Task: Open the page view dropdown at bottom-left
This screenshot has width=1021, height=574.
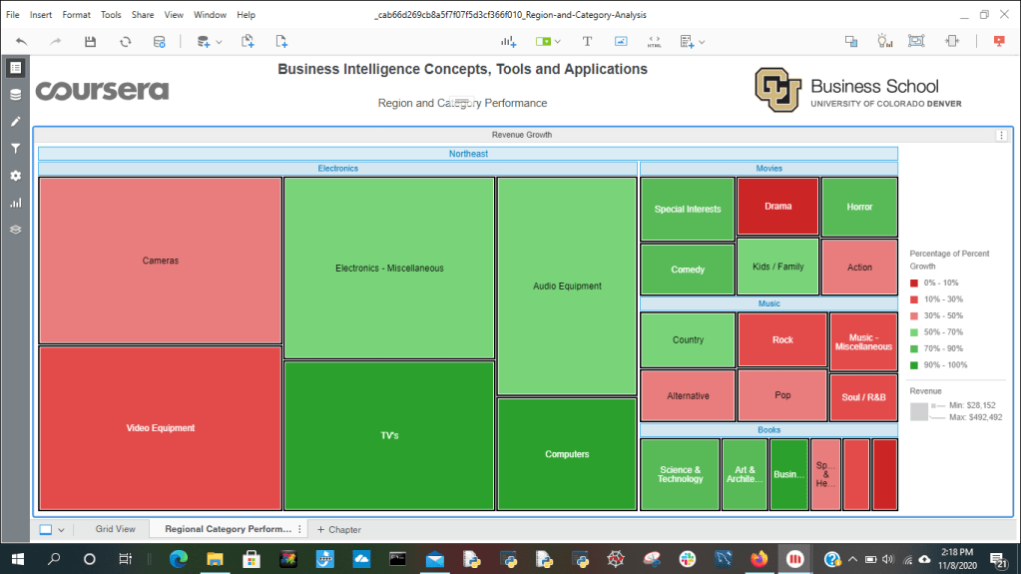Action: (x=61, y=530)
